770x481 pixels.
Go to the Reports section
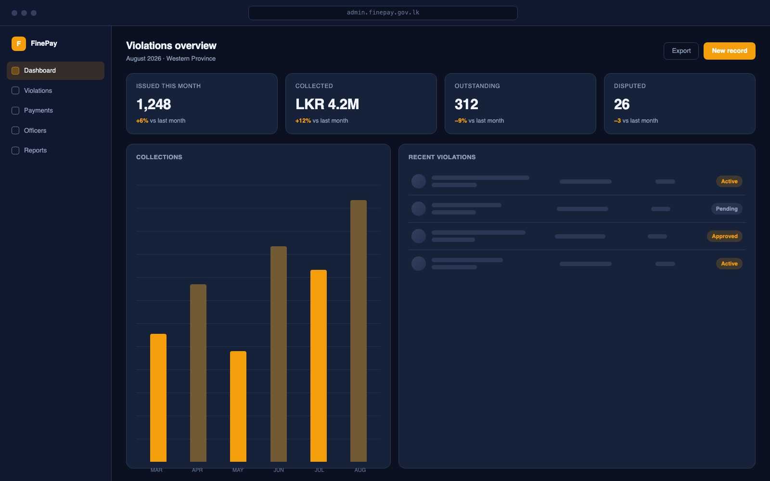[55, 151]
